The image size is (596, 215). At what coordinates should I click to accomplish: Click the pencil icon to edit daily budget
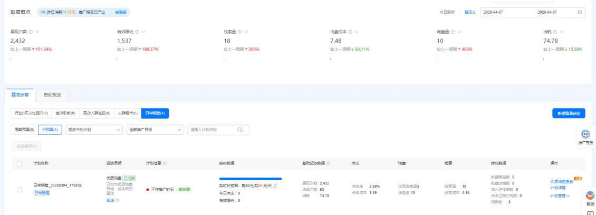pos(275,185)
